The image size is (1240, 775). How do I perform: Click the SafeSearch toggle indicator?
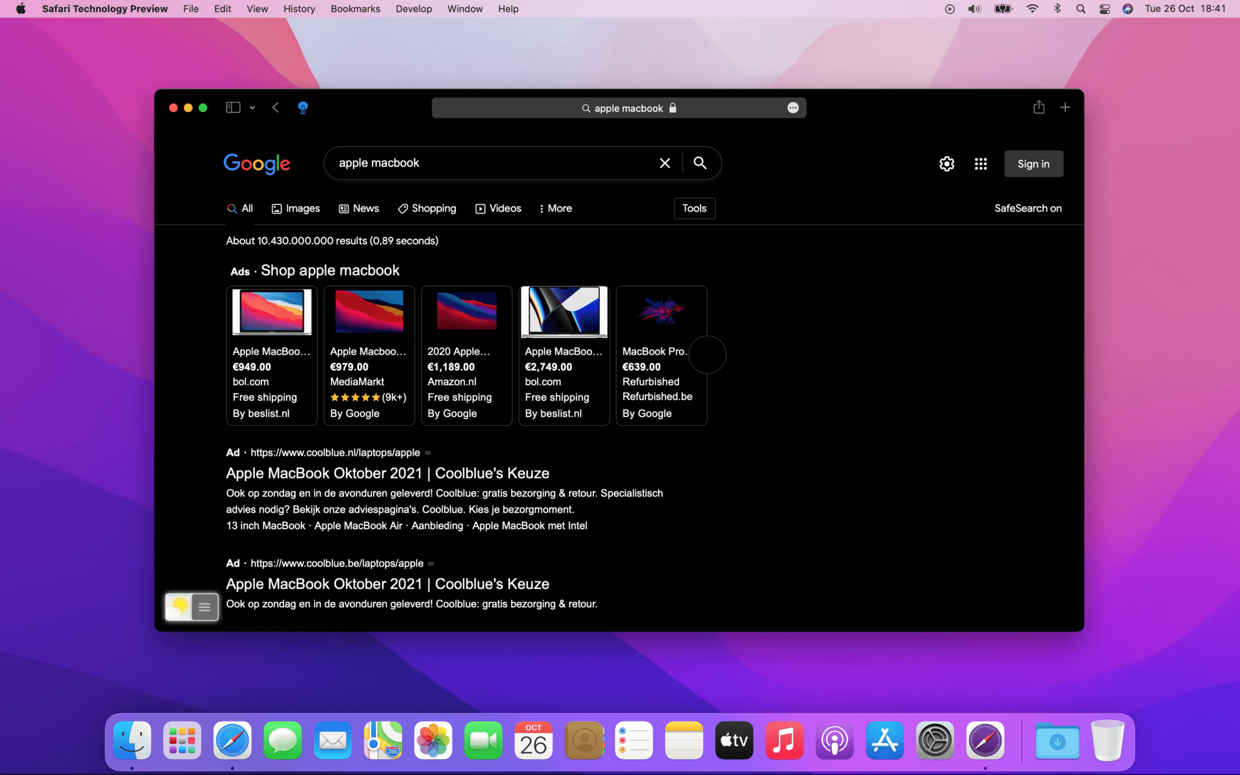coord(1029,207)
